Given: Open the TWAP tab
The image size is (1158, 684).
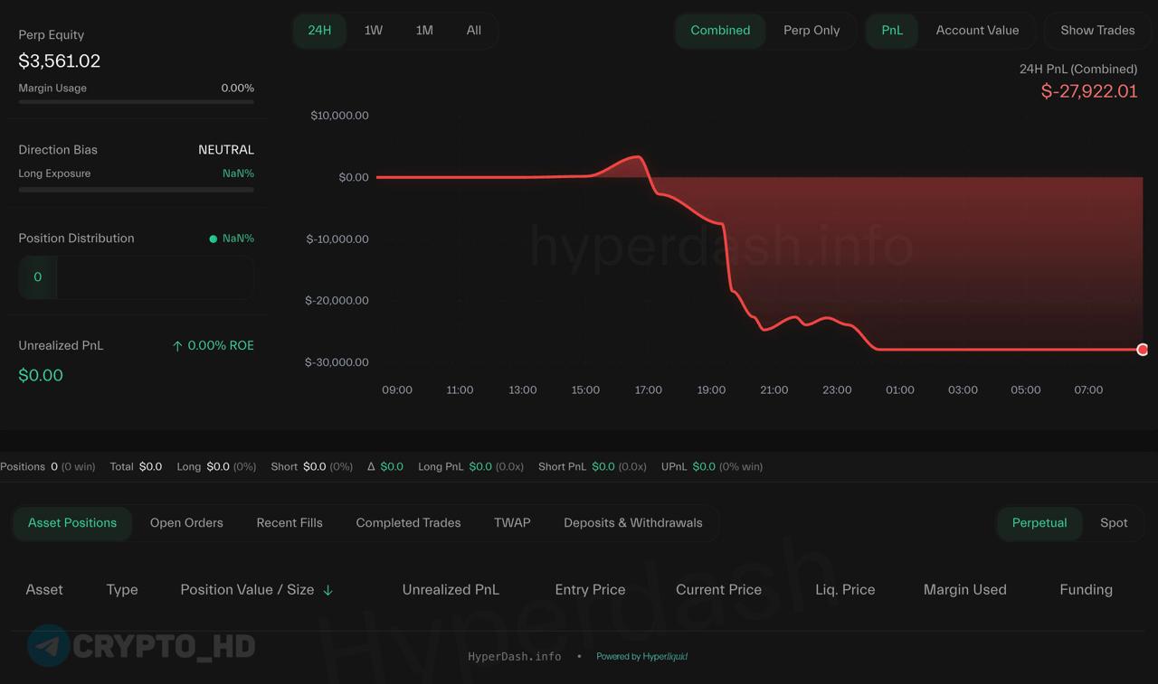Looking at the screenshot, I should click(x=512, y=523).
